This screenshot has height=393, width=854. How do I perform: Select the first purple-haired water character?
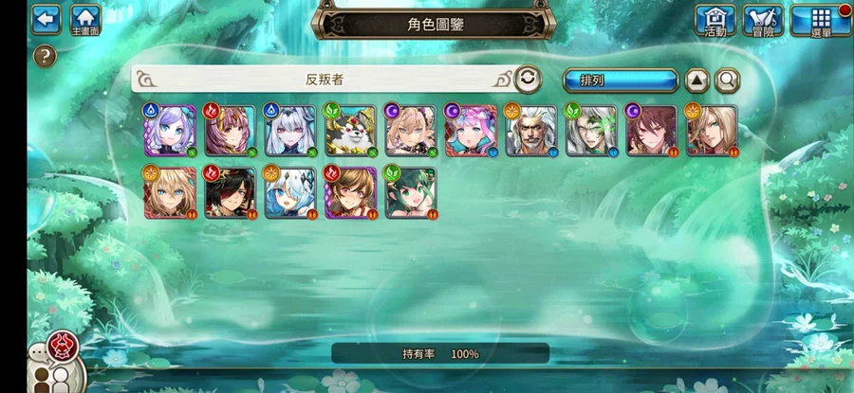[x=170, y=131]
